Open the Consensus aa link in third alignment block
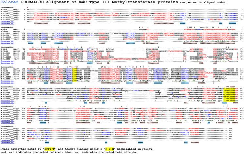Screen dimensions: 244x154 (8, 61)
